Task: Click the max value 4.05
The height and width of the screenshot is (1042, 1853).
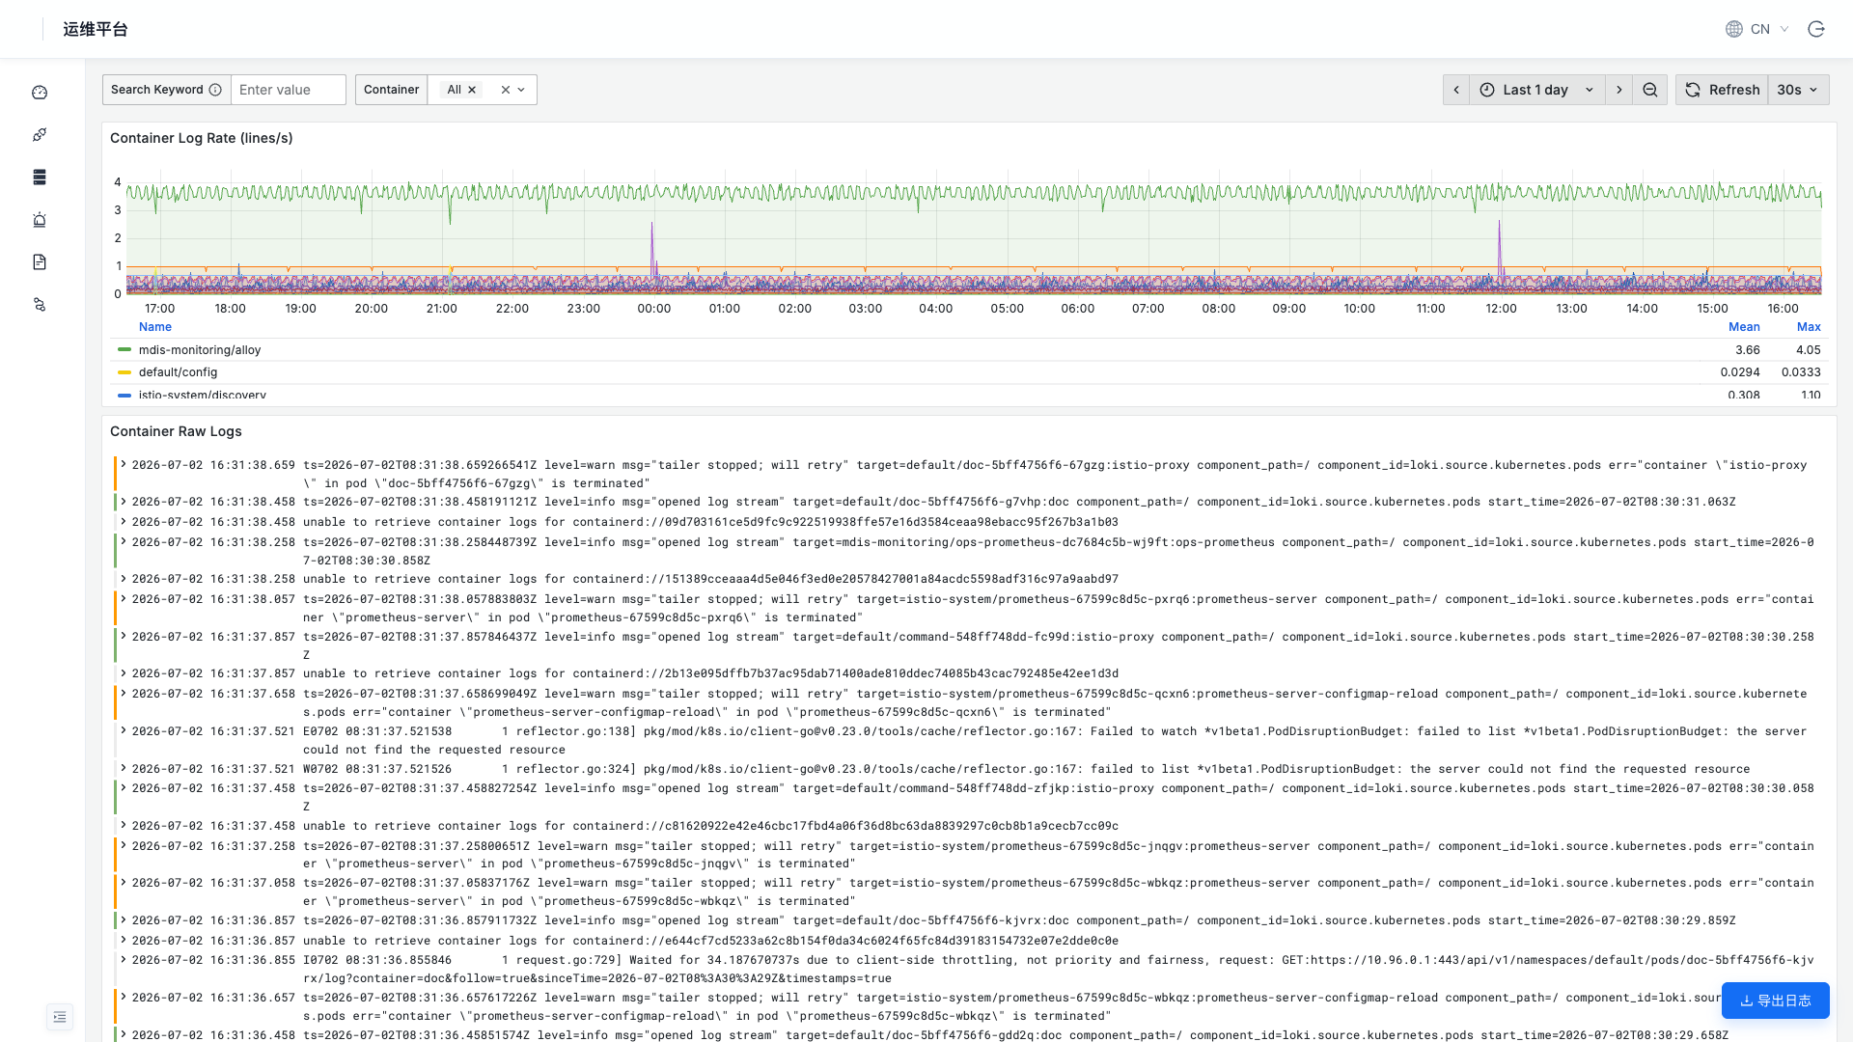Action: [1809, 350]
